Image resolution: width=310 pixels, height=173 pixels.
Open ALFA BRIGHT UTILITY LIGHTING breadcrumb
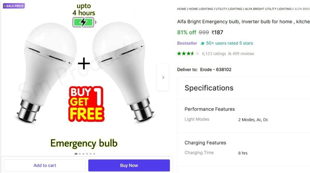click(268, 9)
